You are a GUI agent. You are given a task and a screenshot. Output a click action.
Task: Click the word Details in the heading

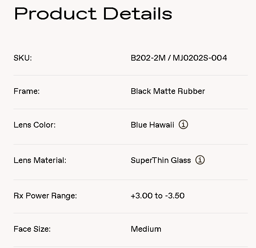point(138,13)
